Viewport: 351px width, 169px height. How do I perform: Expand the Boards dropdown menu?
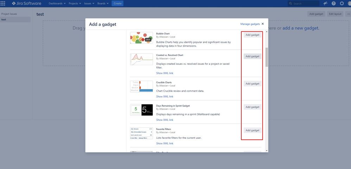point(103,4)
